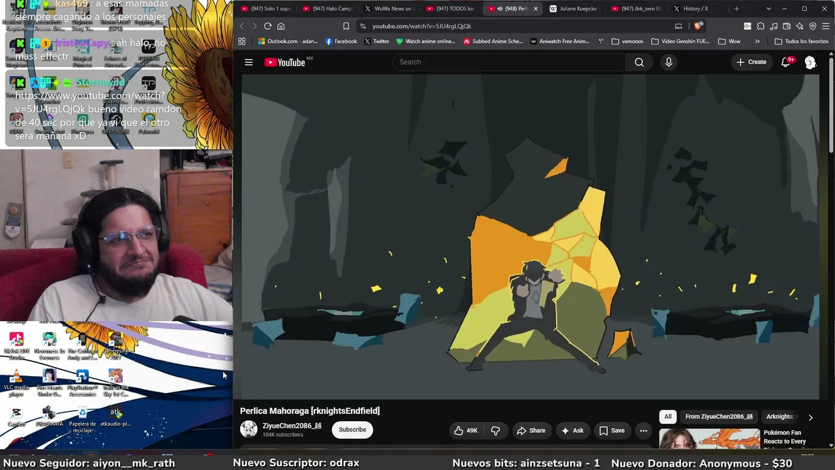Switch to the Halo Camp browser tab
The image size is (835, 470).
327,8
